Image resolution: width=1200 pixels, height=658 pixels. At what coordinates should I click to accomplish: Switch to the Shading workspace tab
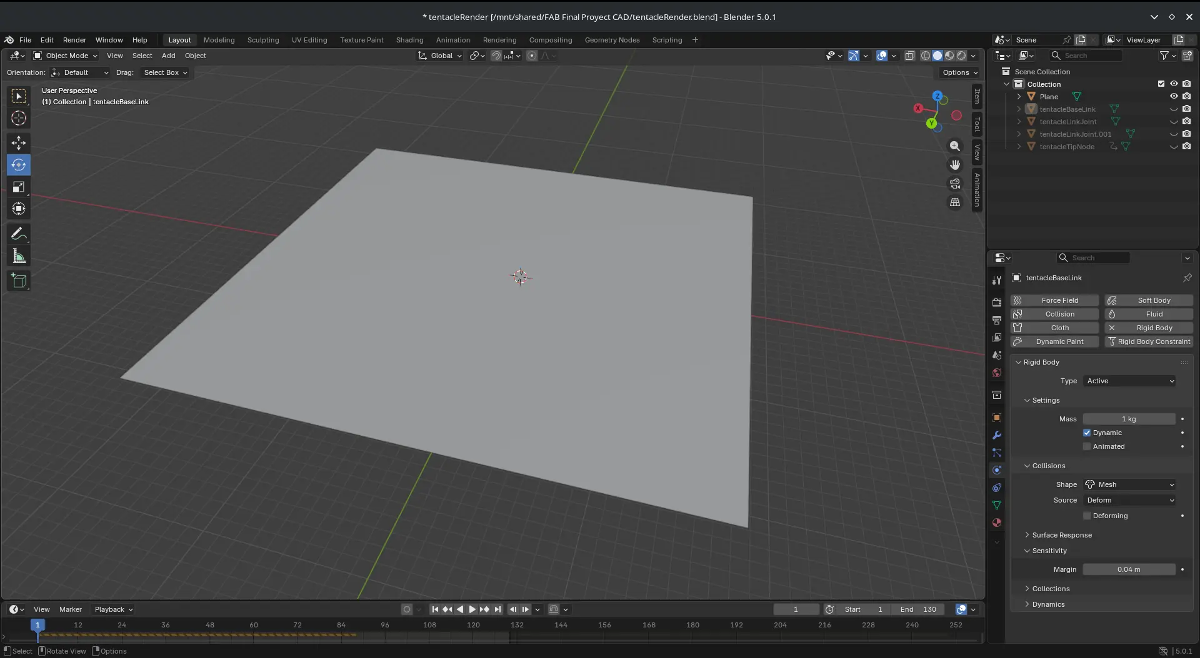[409, 40]
